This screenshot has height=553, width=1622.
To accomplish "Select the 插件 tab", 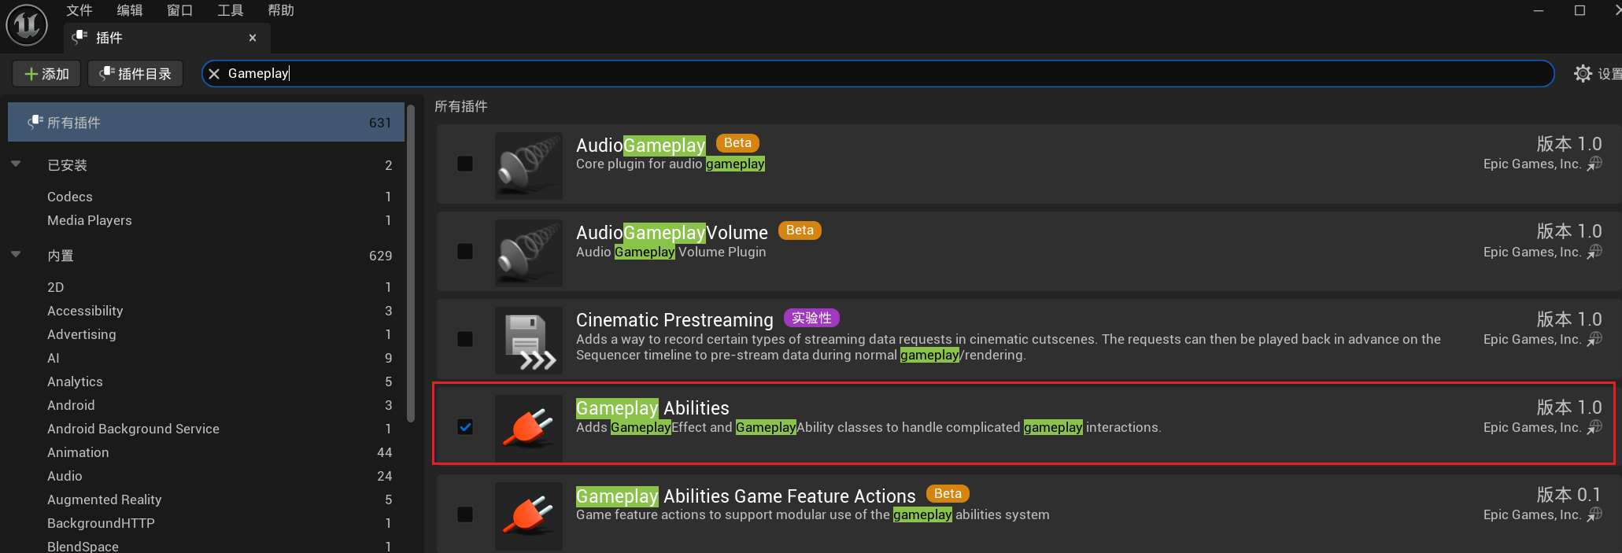I will (x=167, y=38).
